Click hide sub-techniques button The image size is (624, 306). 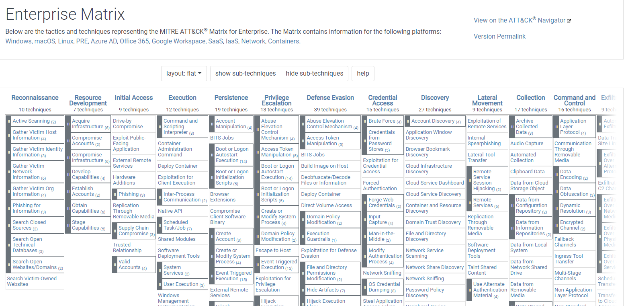click(315, 74)
